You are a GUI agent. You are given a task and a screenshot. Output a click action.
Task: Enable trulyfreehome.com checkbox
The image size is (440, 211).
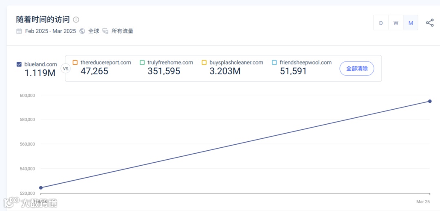coord(142,63)
